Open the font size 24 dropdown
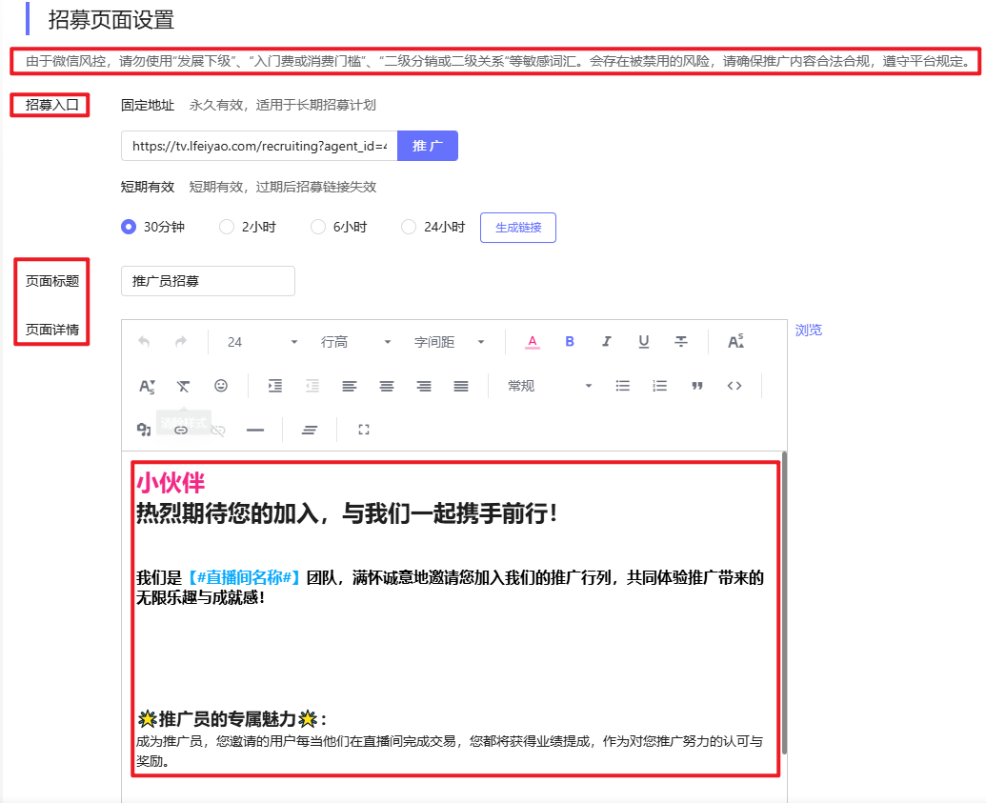The width and height of the screenshot is (986, 803). (261, 342)
